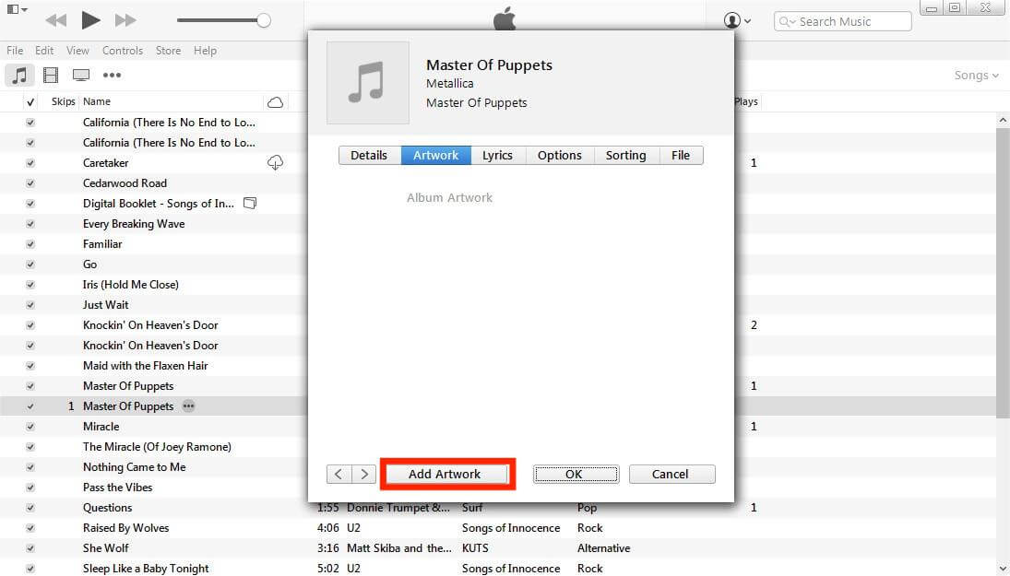1010x576 pixels.
Task: Open the File menu in menu bar
Action: [x=15, y=50]
